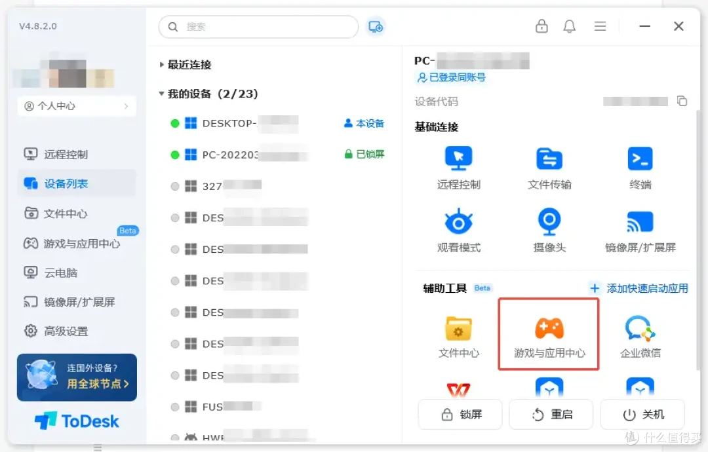Image resolution: width=708 pixels, height=452 pixels.
Task: Launch the WPS app icon in 辅助工具
Action: point(458,389)
